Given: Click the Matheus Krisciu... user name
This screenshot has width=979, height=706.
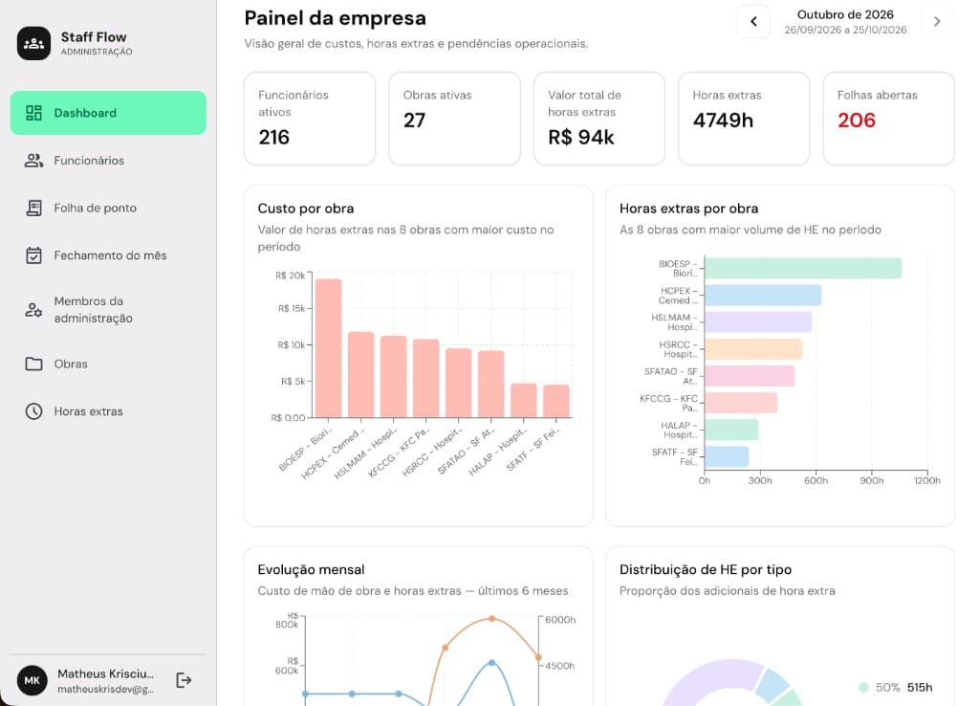Looking at the screenshot, I should (x=105, y=673).
